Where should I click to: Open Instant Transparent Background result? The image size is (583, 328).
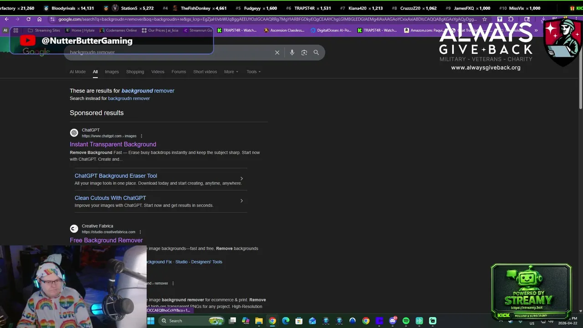click(x=113, y=144)
